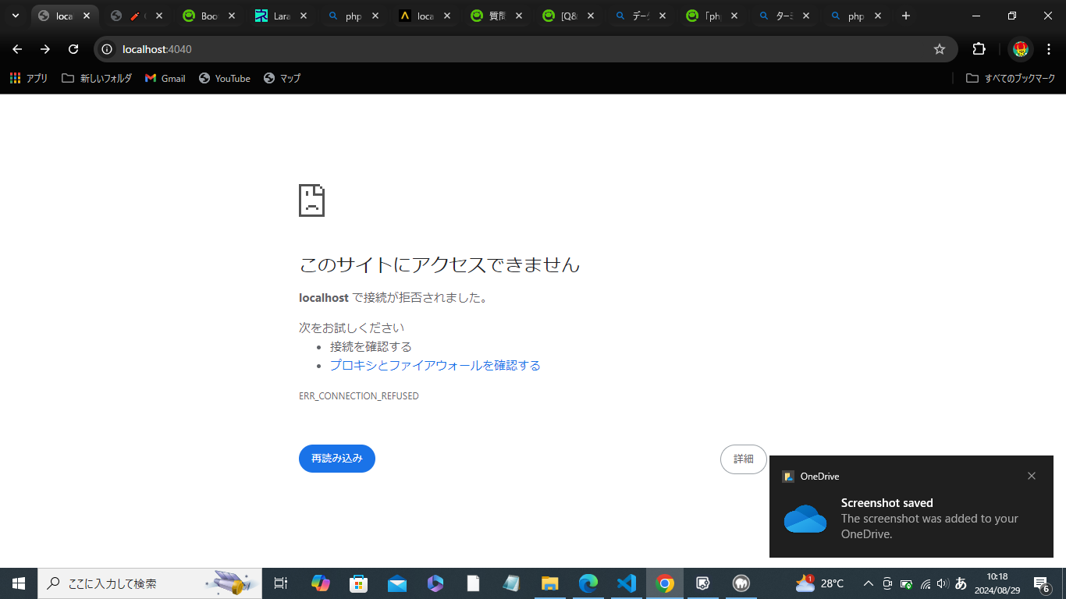Click the sad page error icon
Viewport: 1066px width, 599px height.
[311, 200]
